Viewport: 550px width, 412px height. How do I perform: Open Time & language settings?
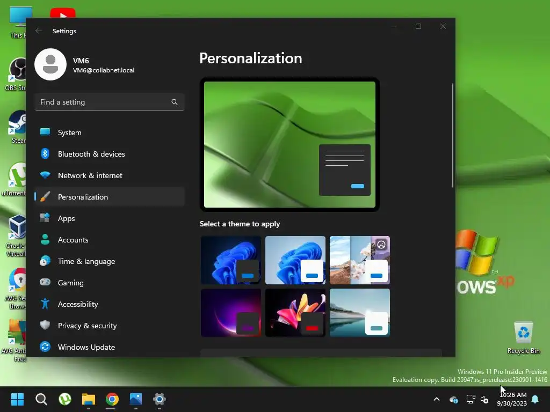click(x=110, y=261)
